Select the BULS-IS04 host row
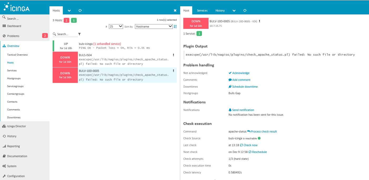Screen dimensions: 369x180 (115, 59)
